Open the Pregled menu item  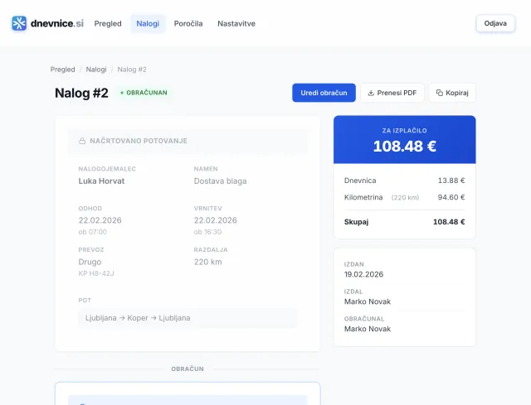108,23
